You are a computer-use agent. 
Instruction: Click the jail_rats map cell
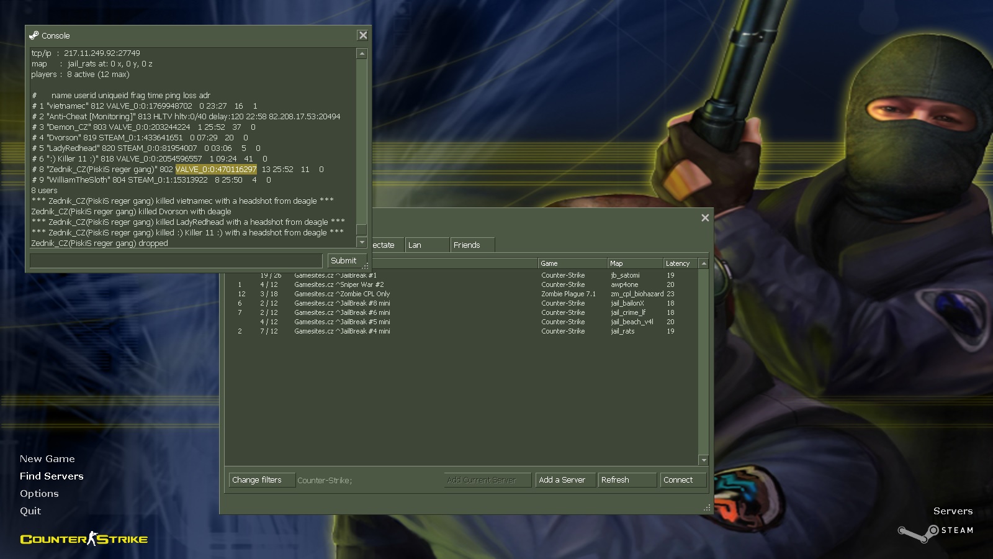coord(622,331)
